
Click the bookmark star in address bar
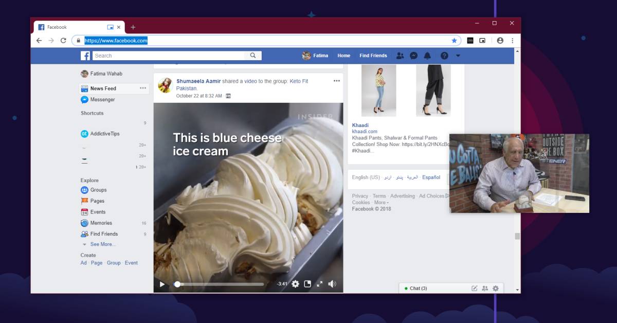pos(454,41)
